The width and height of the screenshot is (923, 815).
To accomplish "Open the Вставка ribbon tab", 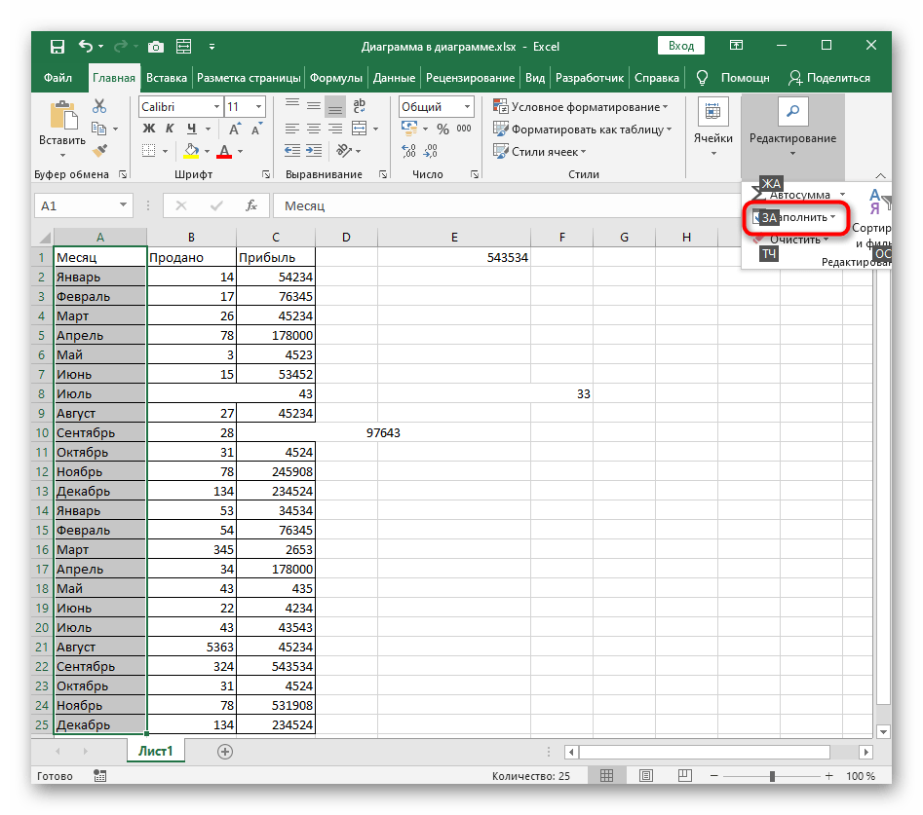I will pyautogui.click(x=167, y=78).
